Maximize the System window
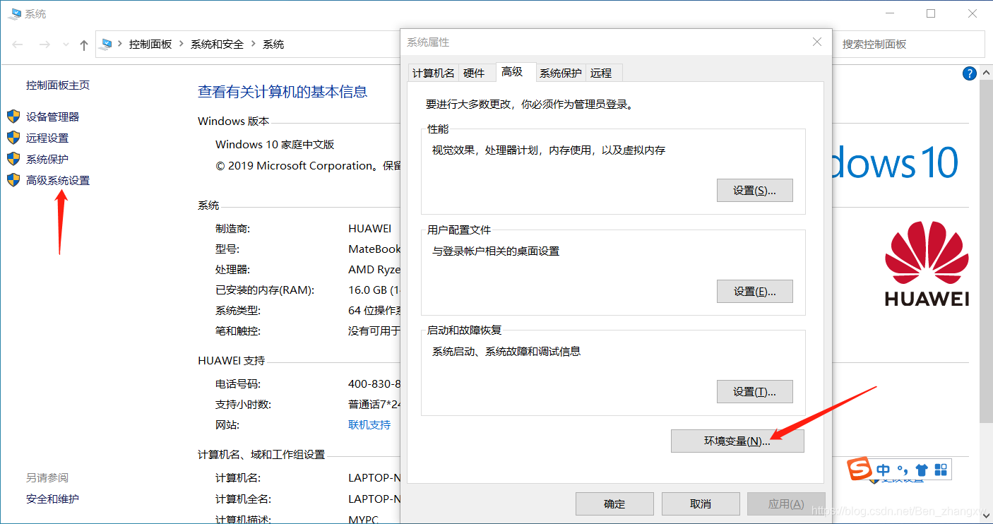The height and width of the screenshot is (524, 993). [931, 13]
